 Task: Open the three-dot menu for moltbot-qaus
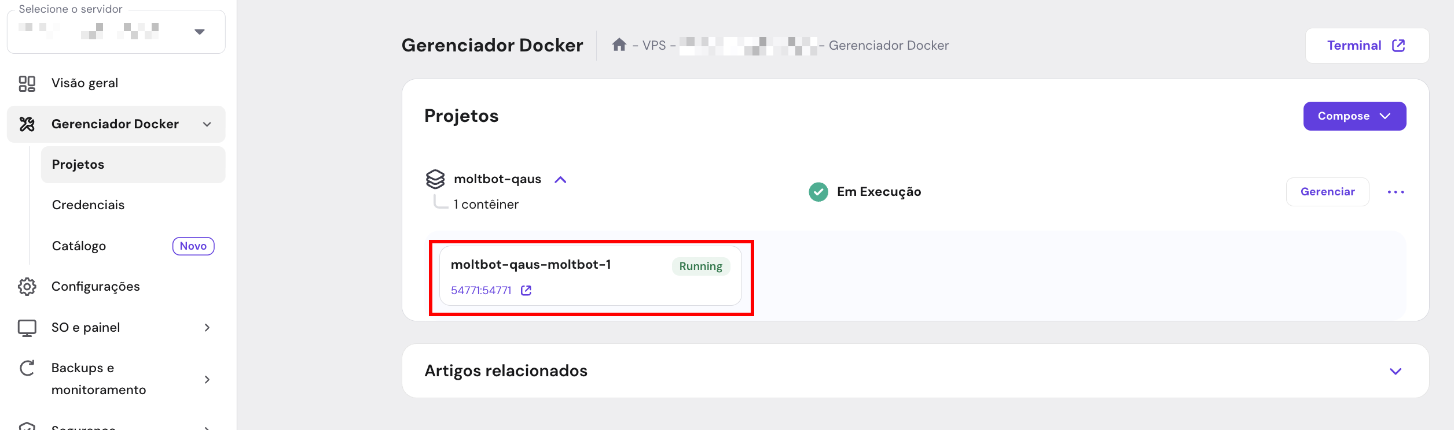click(x=1396, y=192)
